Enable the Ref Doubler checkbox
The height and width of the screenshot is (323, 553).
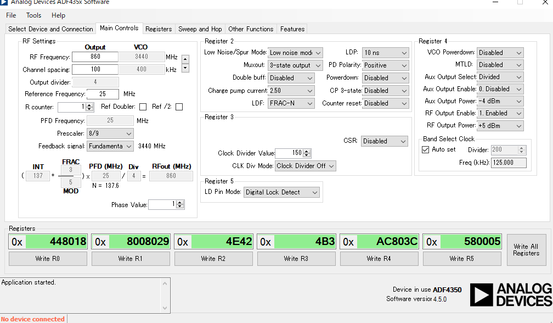coord(143,107)
